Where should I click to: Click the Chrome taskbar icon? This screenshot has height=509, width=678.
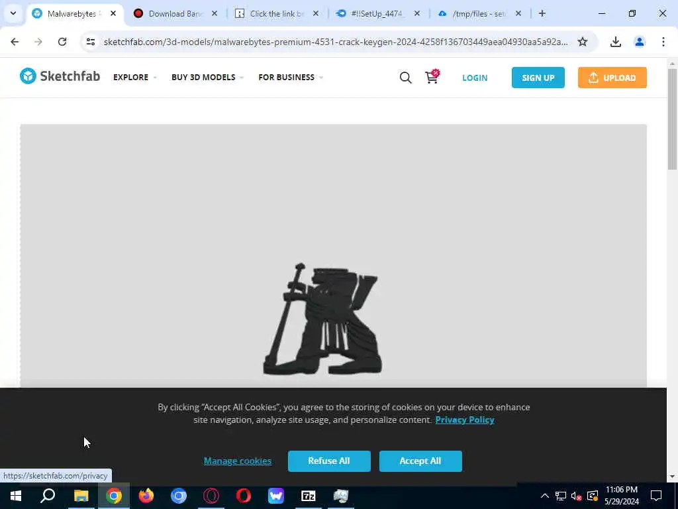coord(114,496)
